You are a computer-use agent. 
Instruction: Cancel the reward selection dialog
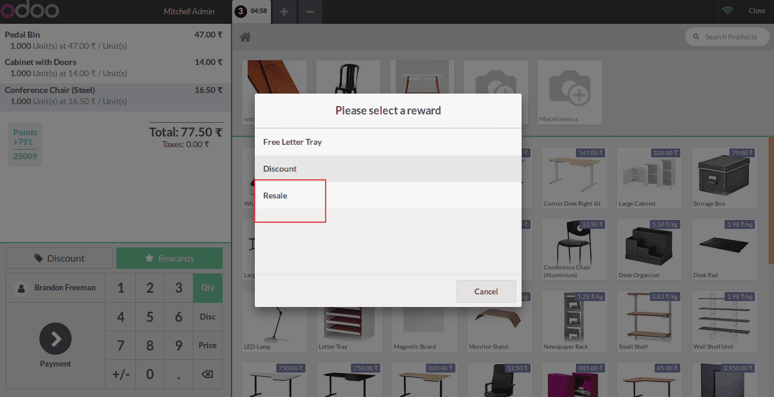coord(486,291)
